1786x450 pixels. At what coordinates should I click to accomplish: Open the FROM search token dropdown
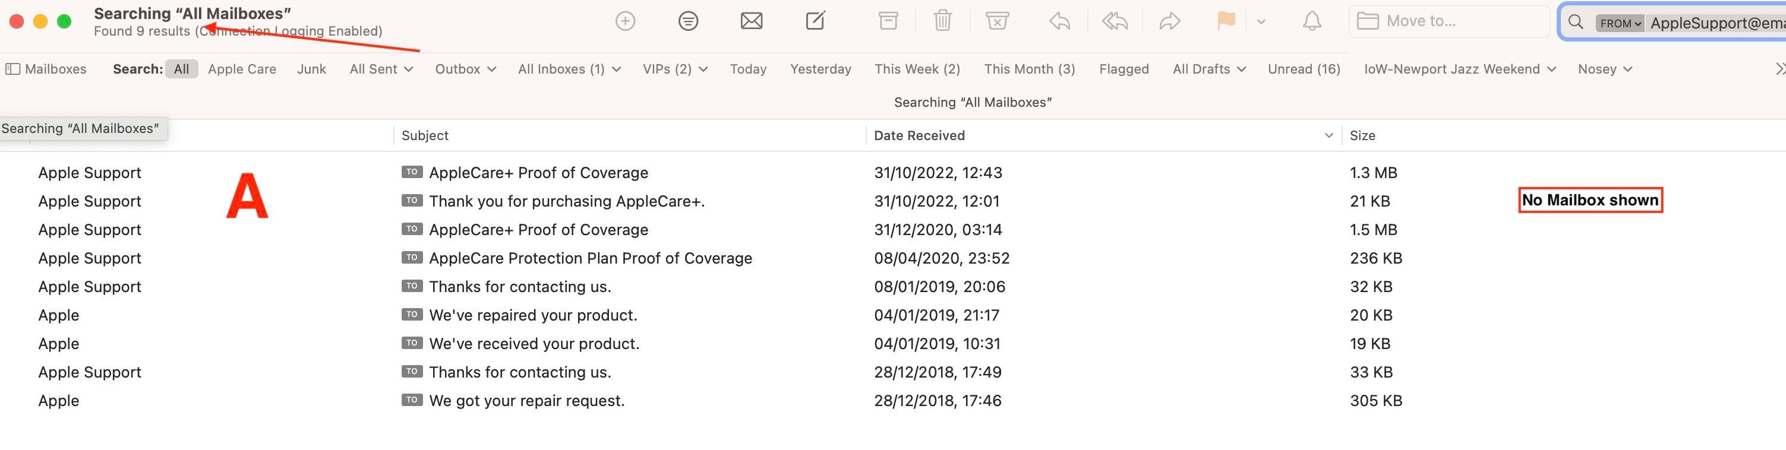(1620, 23)
